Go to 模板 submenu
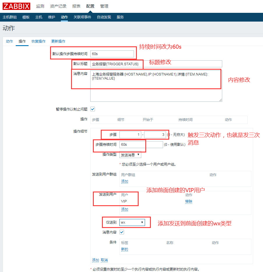The image size is (263, 272). pos(26,17)
